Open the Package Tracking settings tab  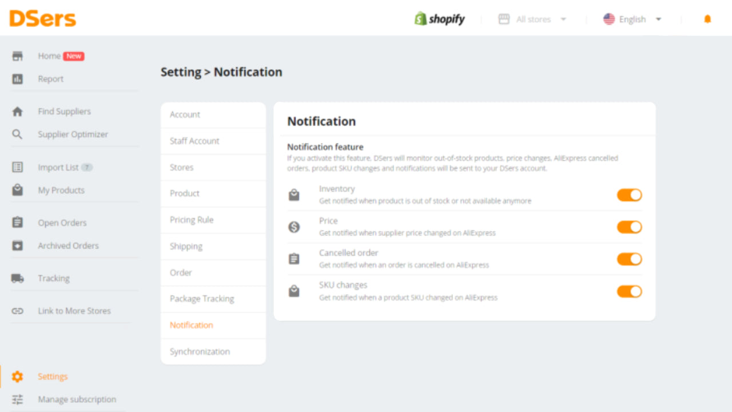click(x=202, y=299)
